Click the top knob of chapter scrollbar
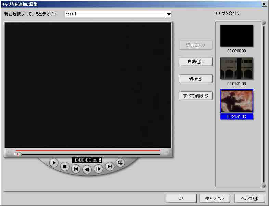This screenshot has width=269, height=206. (x=264, y=23)
